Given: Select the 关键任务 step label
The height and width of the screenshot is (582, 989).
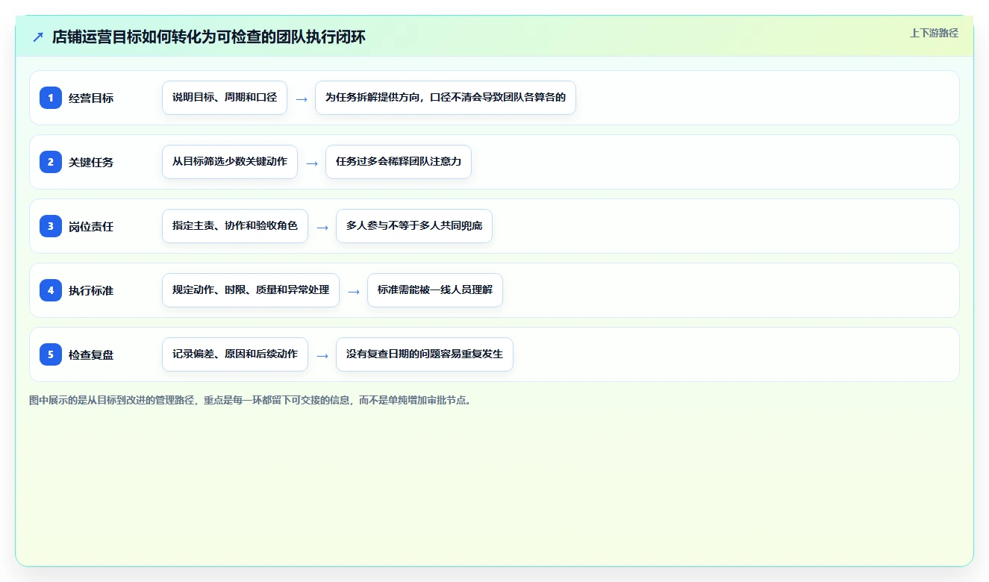Looking at the screenshot, I should click(x=91, y=162).
